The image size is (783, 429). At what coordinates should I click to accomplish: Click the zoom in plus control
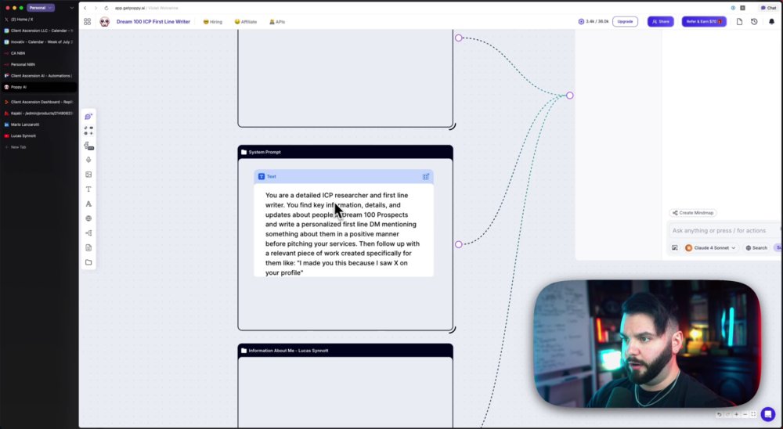pyautogui.click(x=736, y=414)
